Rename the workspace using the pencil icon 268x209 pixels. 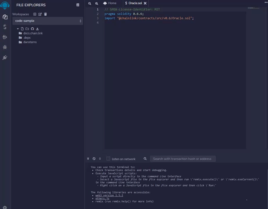40,14
